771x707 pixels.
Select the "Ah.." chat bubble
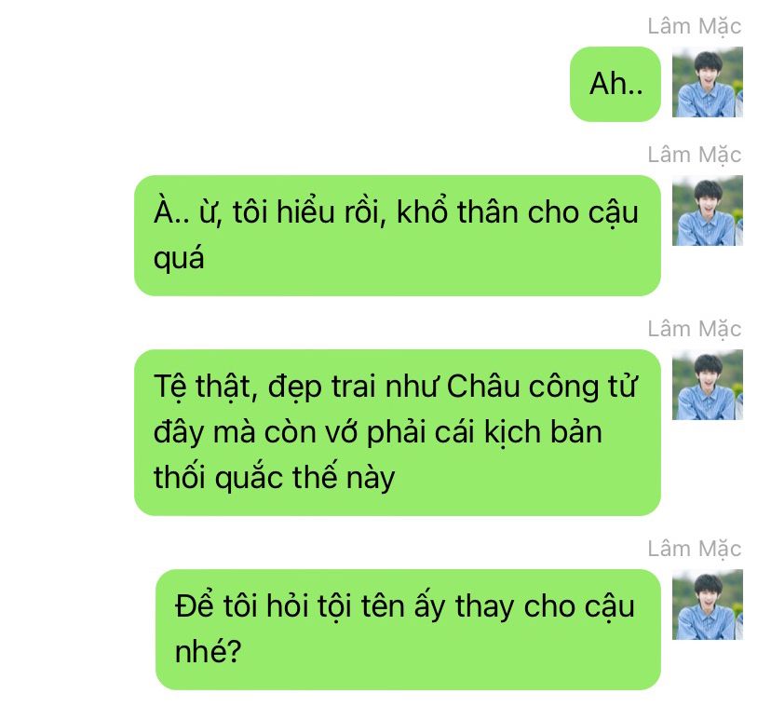coord(615,84)
